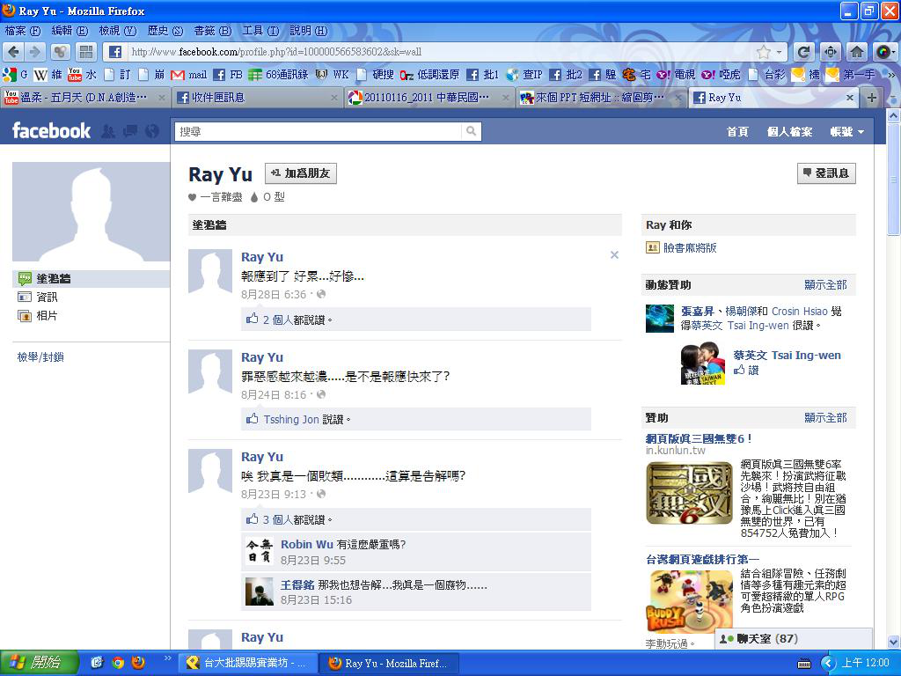Open the FB bookmark in bookmarks bar
Viewport: 901px width, 676px height.
(x=228, y=75)
